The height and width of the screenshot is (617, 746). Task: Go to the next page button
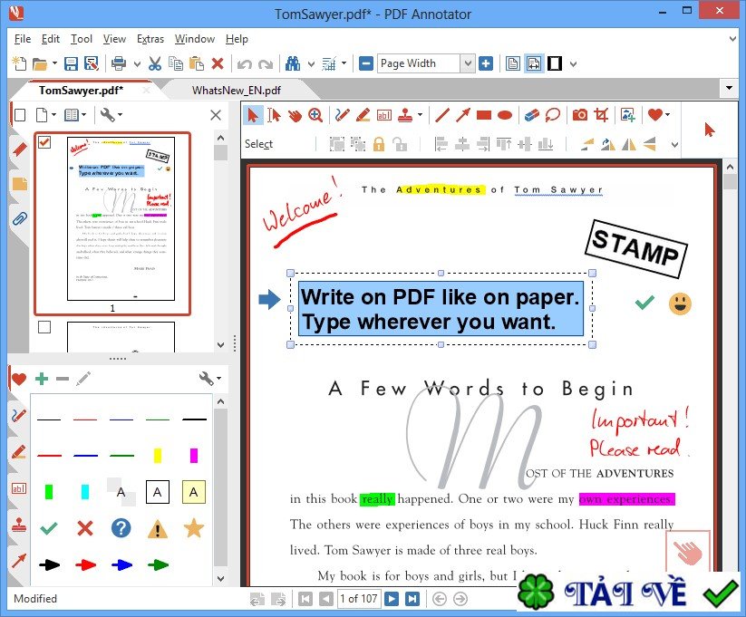[x=392, y=599]
